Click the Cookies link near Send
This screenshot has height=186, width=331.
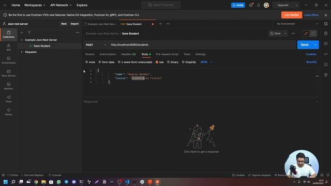311,54
